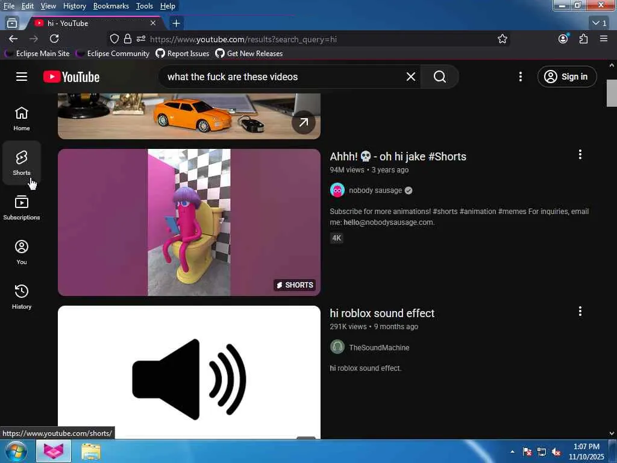Visit the ad via its arrow icon
The image size is (617, 463).
coord(304,122)
